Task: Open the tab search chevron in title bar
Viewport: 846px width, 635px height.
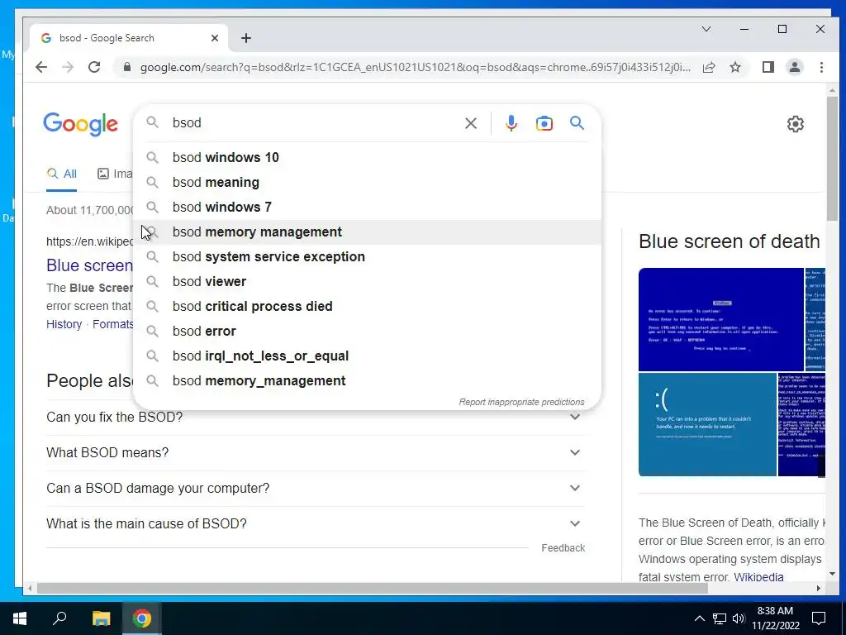Action: coord(706,29)
